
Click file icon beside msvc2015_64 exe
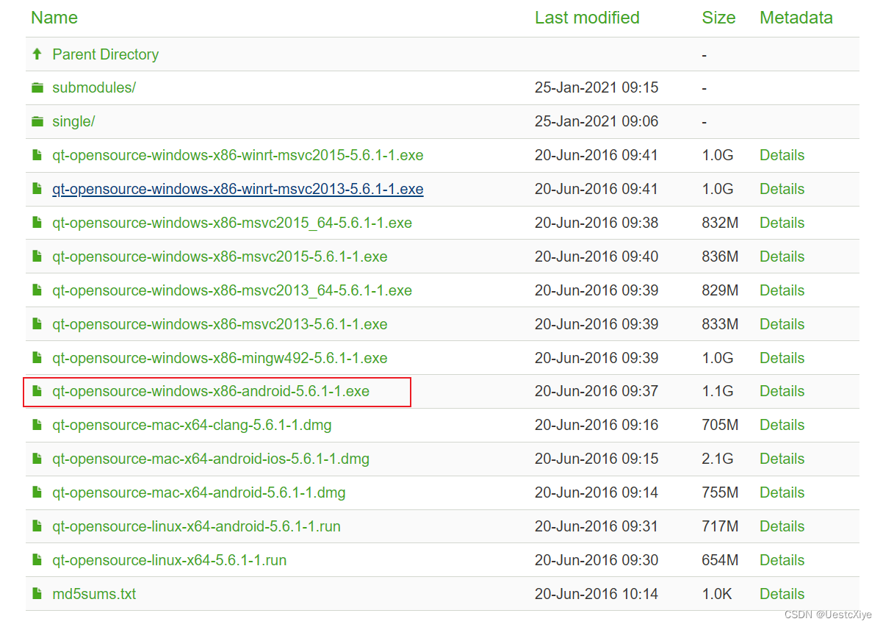coord(37,223)
